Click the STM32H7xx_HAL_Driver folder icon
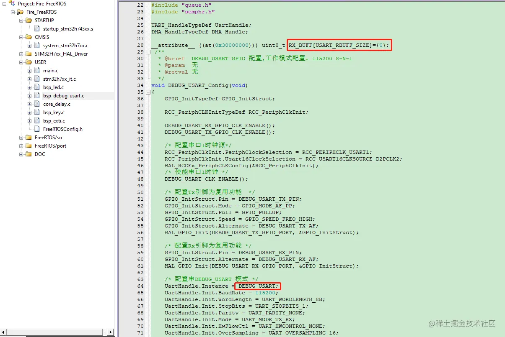 click(x=28, y=54)
